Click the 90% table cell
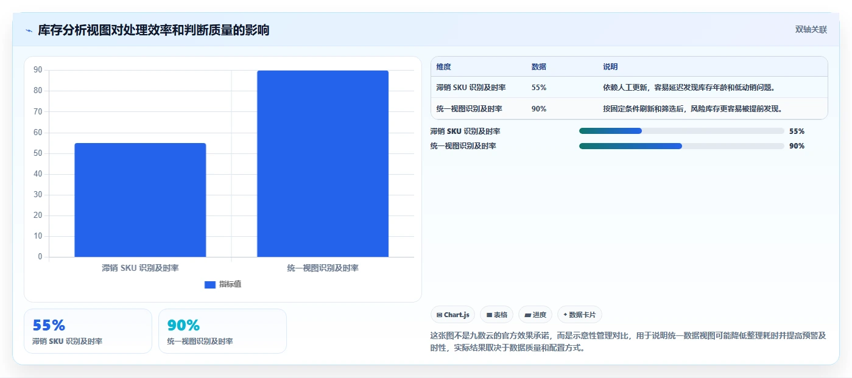 point(538,109)
